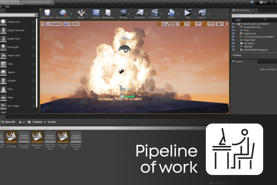Toggle visibility of P_Coloso_Explosion_Example1
Screen dimensions: 277x185
tap(233, 37)
